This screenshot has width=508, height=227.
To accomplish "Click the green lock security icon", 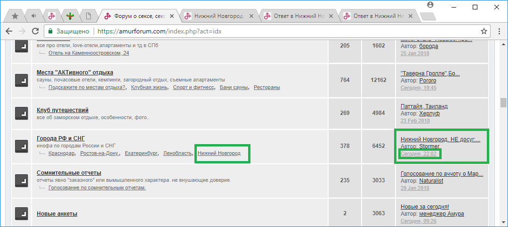I will point(50,32).
